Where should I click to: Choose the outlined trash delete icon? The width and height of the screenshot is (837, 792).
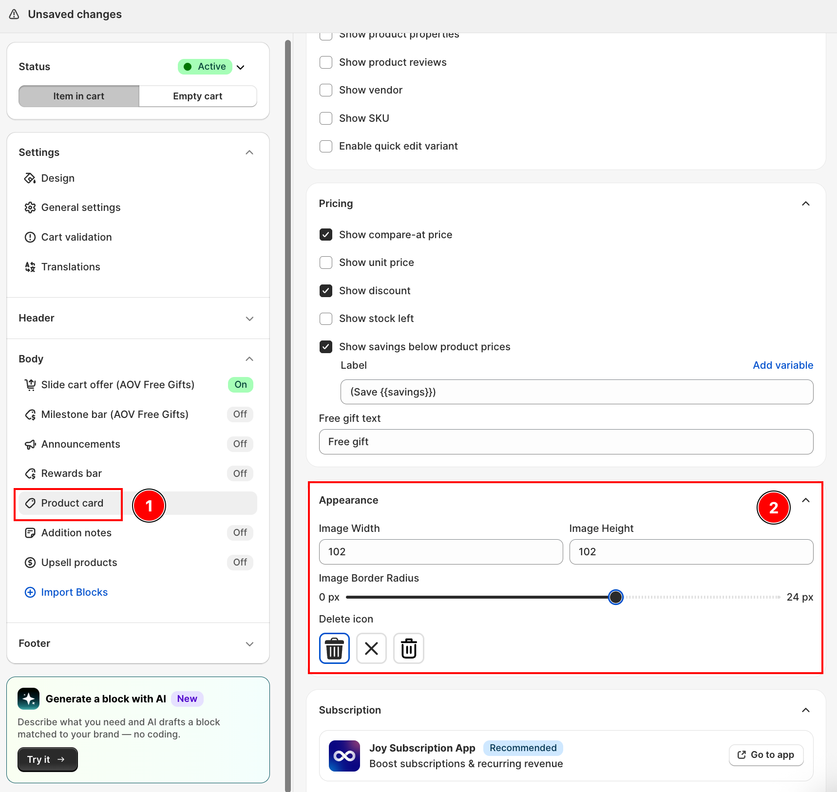pyautogui.click(x=409, y=648)
